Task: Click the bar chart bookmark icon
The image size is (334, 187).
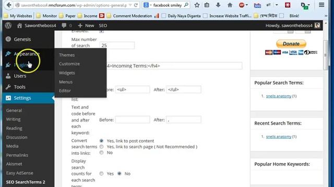Action: click(x=157, y=16)
